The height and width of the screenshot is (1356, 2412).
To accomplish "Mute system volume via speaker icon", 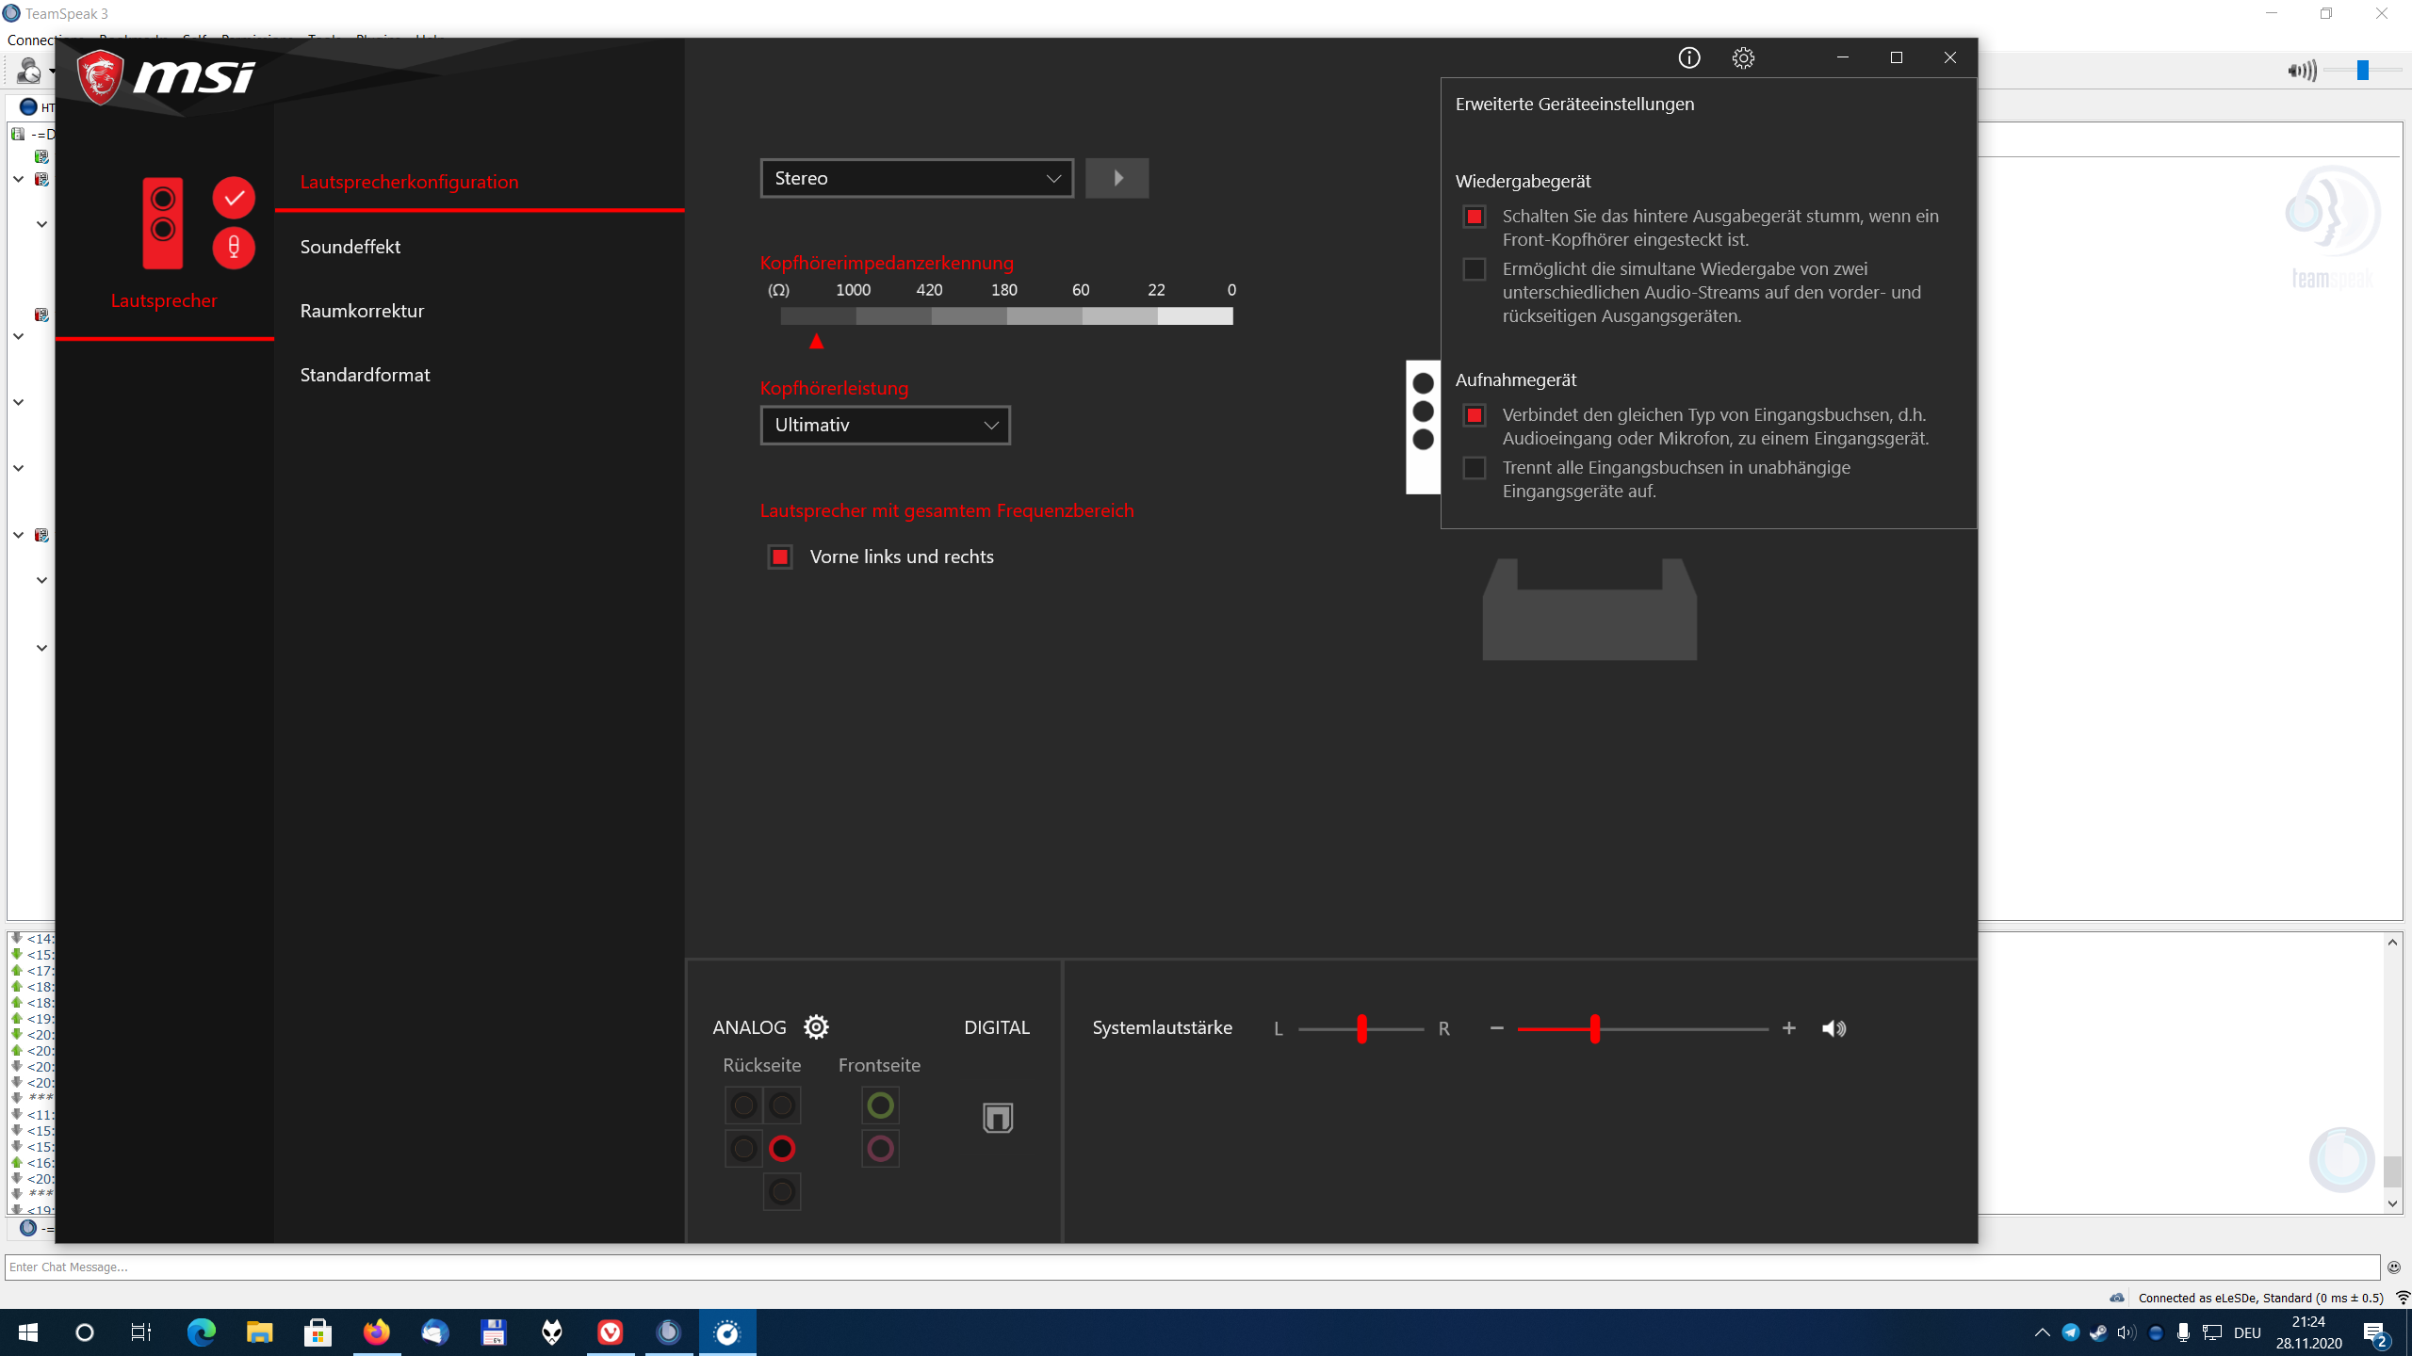I will click(x=1833, y=1028).
